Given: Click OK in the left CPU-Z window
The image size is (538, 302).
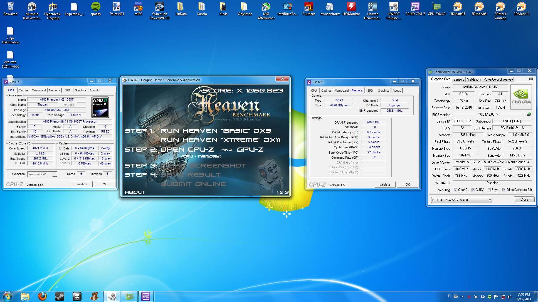Looking at the screenshot, I should (105, 184).
